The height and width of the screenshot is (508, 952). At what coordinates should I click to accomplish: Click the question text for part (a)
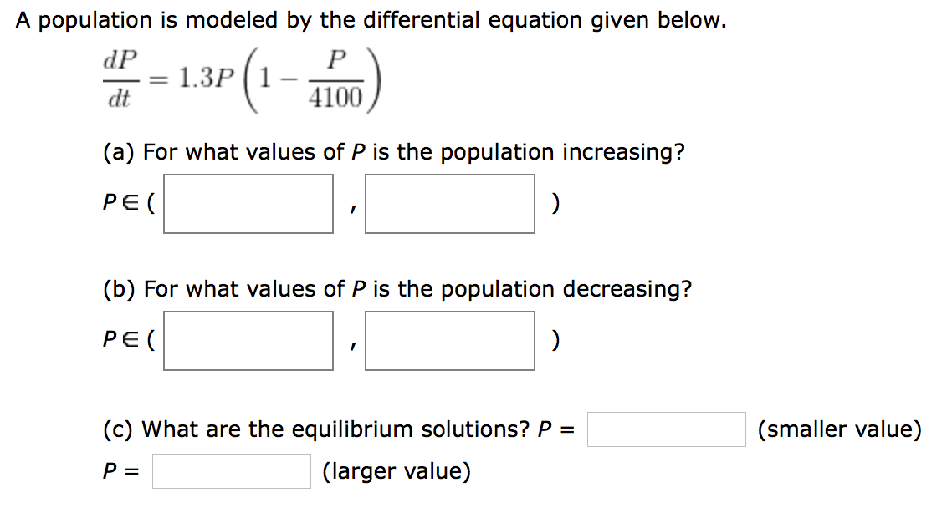393,151
